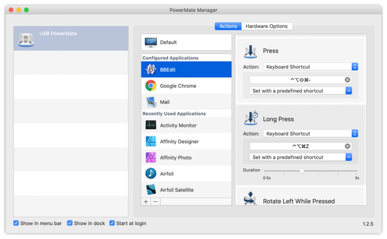Select Airfoil Satellite application name
This screenshot has height=239, width=387.
(177, 190)
